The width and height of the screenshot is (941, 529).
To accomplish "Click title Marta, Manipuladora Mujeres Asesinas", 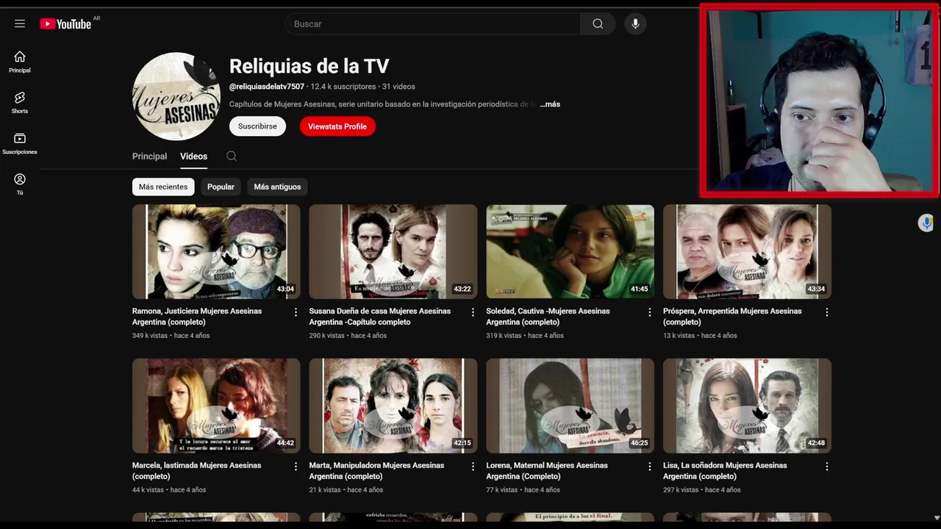I will (376, 471).
